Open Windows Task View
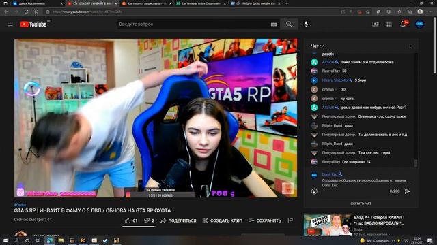This screenshot has height=245, width=437. coord(38,240)
